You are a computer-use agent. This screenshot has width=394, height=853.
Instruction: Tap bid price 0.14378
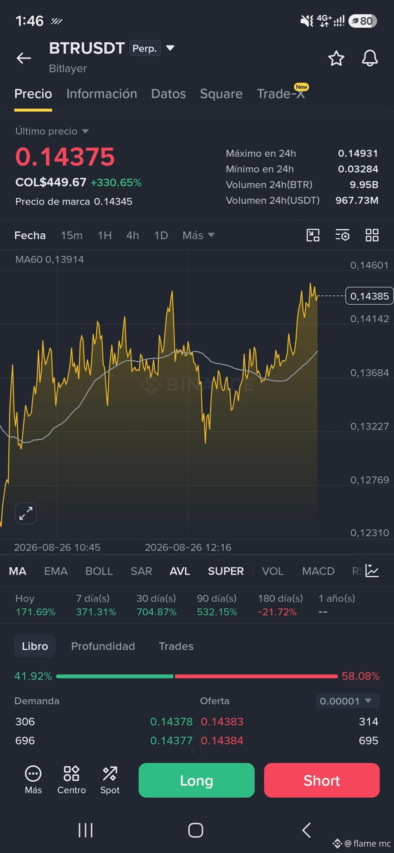[x=171, y=721]
